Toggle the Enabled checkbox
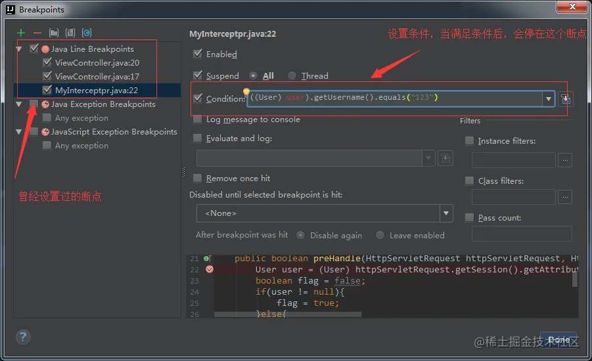This screenshot has height=361, width=592. [198, 54]
